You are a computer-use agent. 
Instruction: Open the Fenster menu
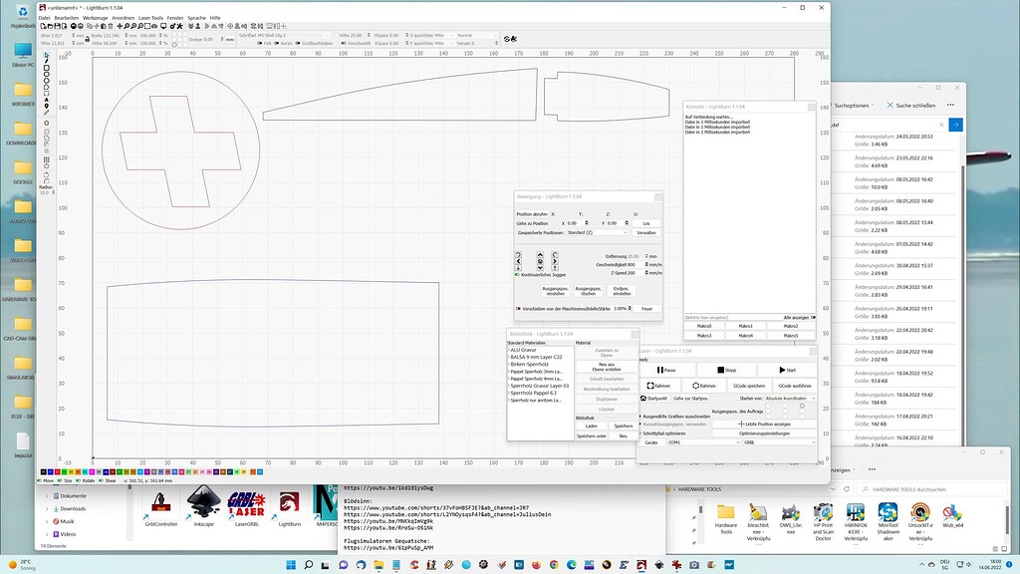[176, 17]
